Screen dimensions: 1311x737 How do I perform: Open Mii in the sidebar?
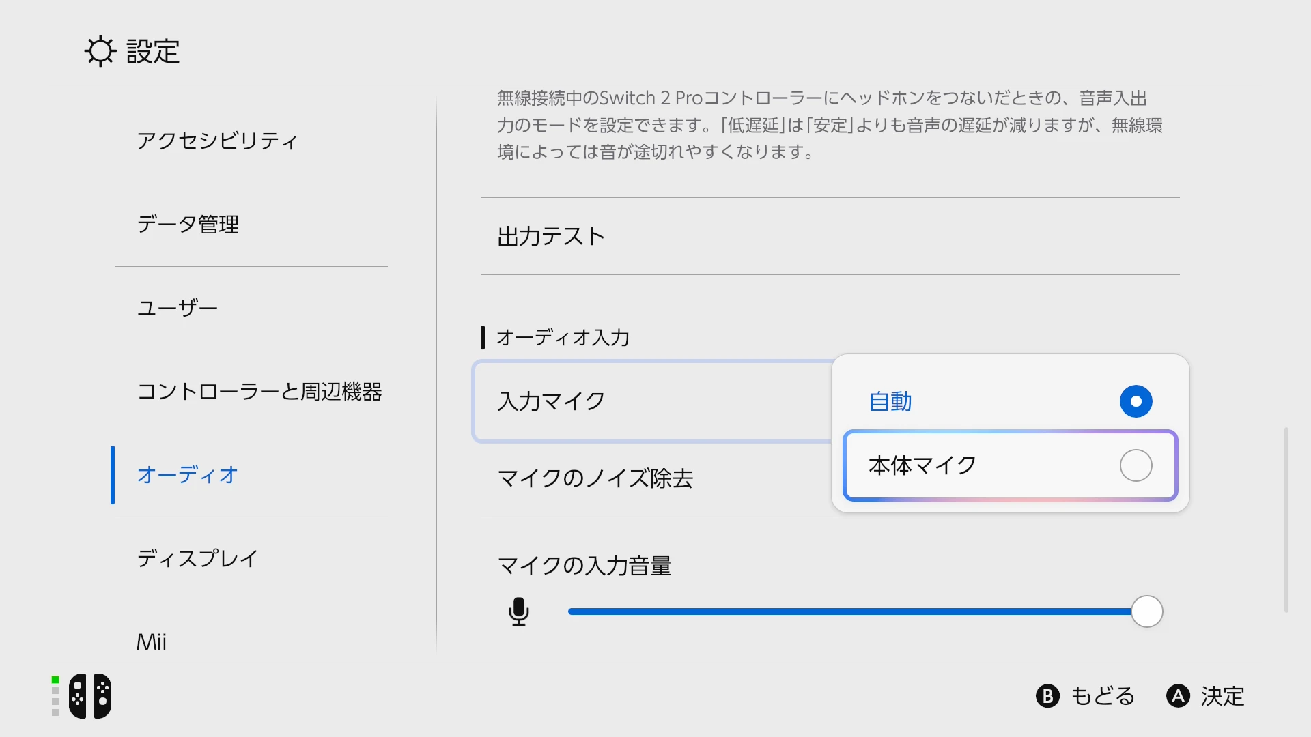click(x=152, y=641)
